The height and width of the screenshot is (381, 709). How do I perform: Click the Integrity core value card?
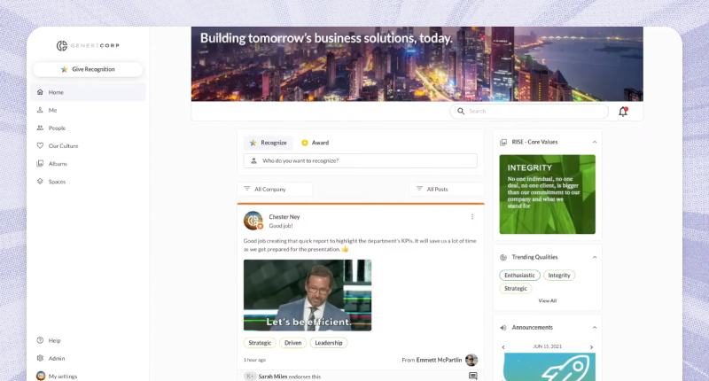tap(547, 194)
